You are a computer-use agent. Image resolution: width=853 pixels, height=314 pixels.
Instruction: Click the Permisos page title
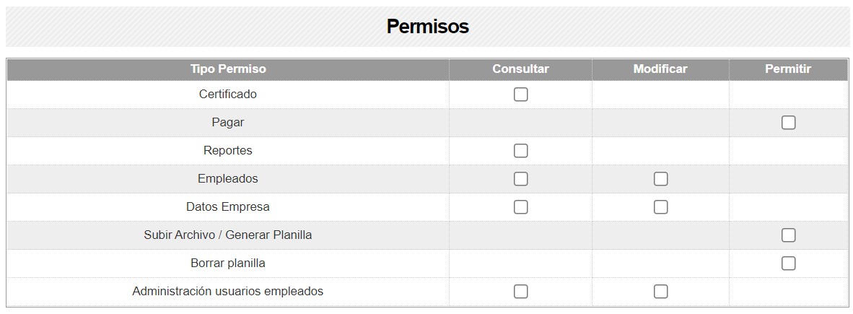pyautogui.click(x=428, y=26)
